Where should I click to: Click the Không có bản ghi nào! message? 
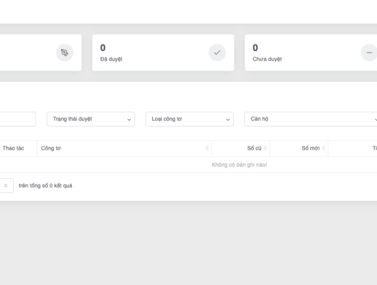pyautogui.click(x=239, y=164)
